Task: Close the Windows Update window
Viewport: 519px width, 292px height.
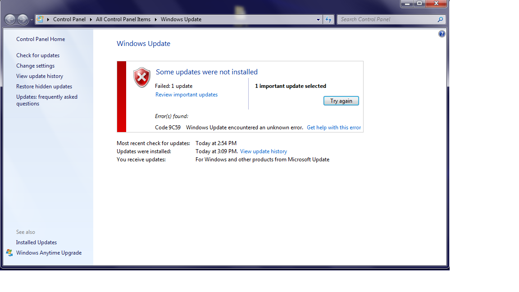Action: click(436, 4)
